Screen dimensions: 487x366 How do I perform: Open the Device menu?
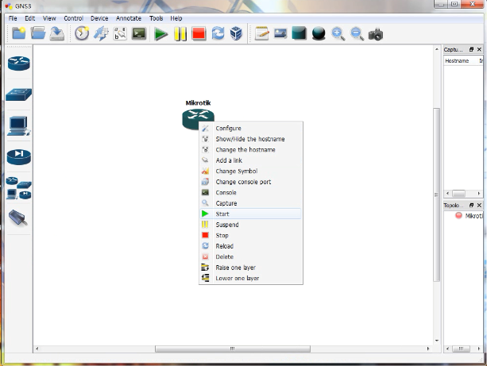[x=99, y=18]
